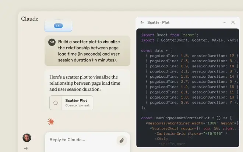Expand the sidebar with arrow icon

26,148
